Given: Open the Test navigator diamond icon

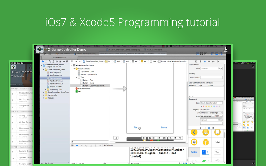Looking at the screenshot, I should tap(57, 61).
